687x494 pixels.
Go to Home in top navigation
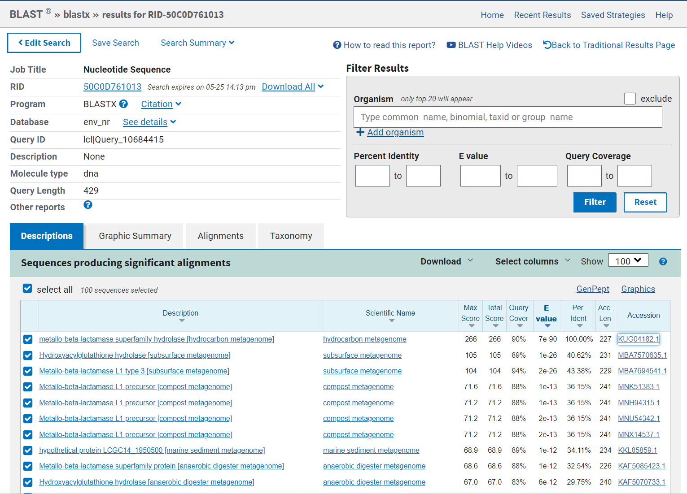tap(492, 15)
